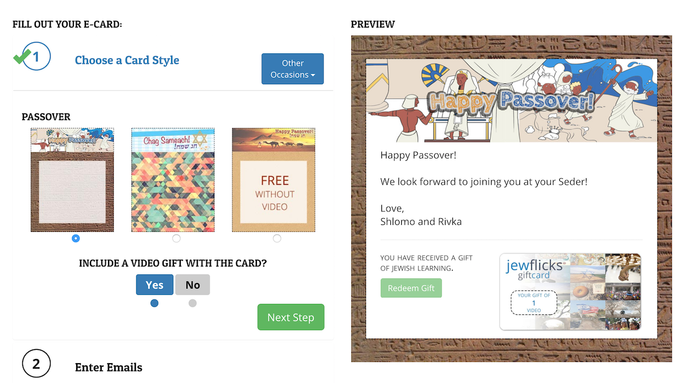Choose Yes to include a video gift

click(x=155, y=285)
